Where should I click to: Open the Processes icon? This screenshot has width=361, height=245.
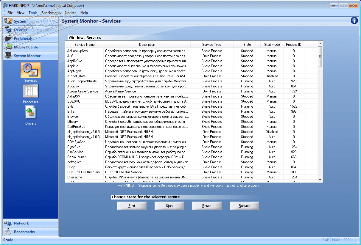point(31,91)
